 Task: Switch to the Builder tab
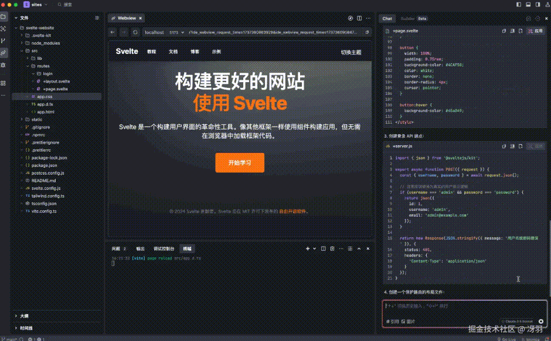point(407,19)
